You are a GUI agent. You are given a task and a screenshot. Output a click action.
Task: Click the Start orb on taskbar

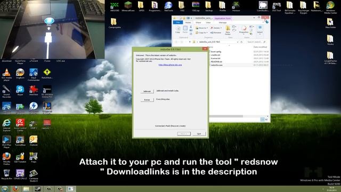coord(5,189)
